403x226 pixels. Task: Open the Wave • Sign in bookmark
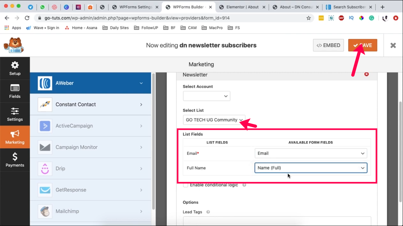(42, 28)
